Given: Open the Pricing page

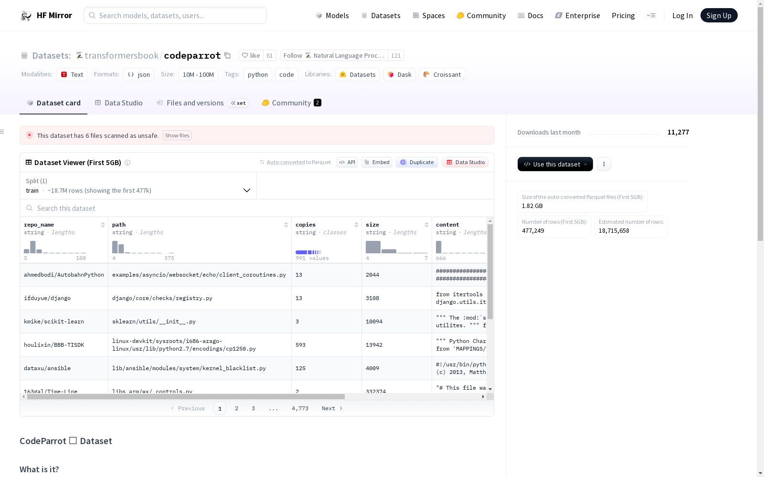Looking at the screenshot, I should coord(623,16).
